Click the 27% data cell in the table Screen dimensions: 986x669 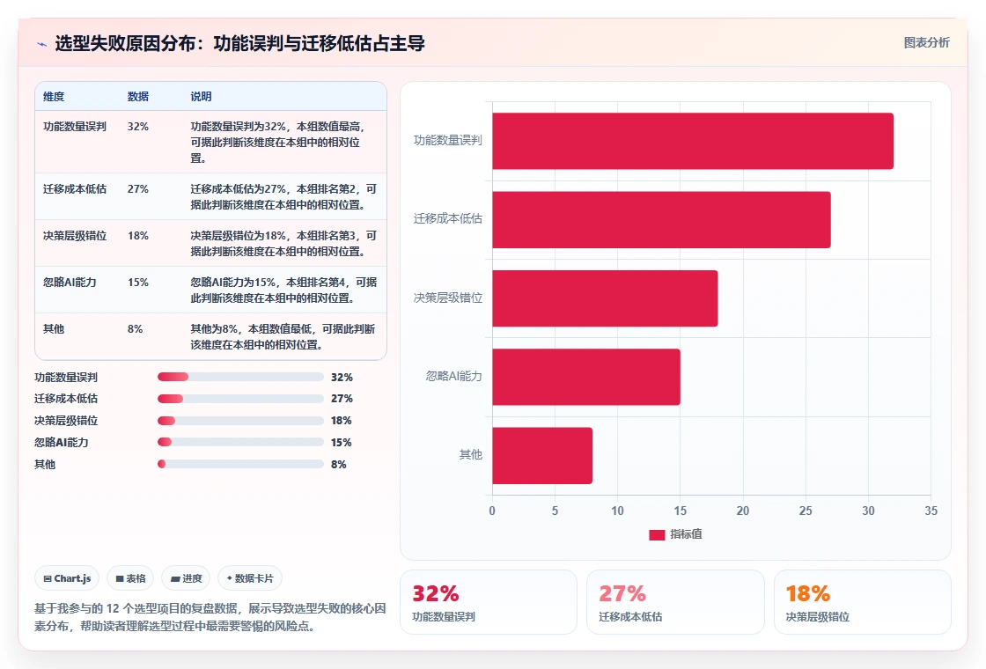point(137,188)
